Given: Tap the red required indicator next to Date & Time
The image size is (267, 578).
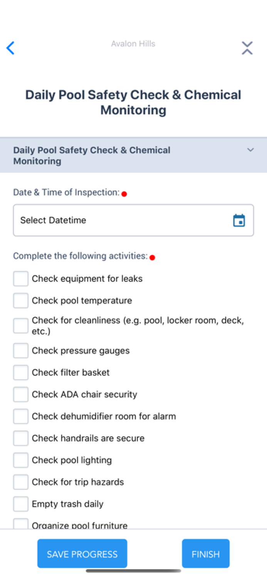Looking at the screenshot, I should 124,194.
